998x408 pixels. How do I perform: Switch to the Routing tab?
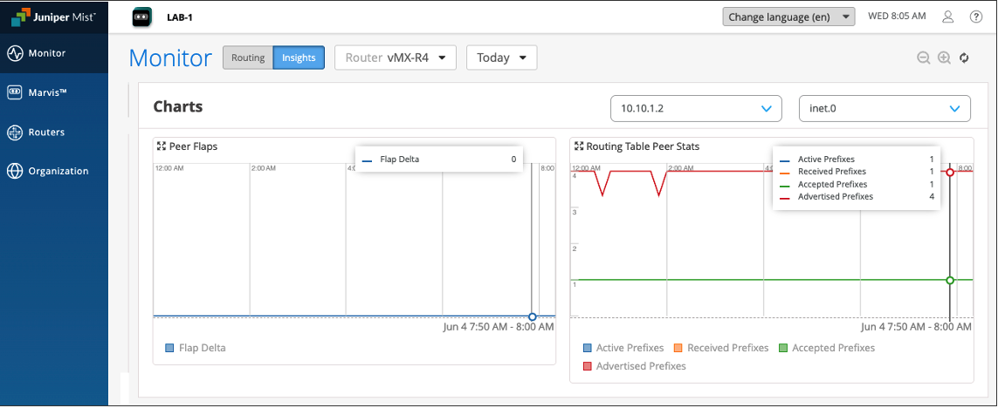click(x=248, y=58)
